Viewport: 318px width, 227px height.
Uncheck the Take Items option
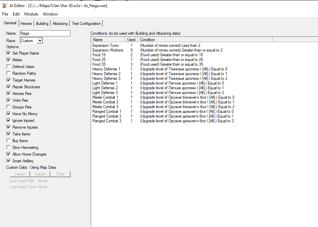pyautogui.click(x=8, y=134)
